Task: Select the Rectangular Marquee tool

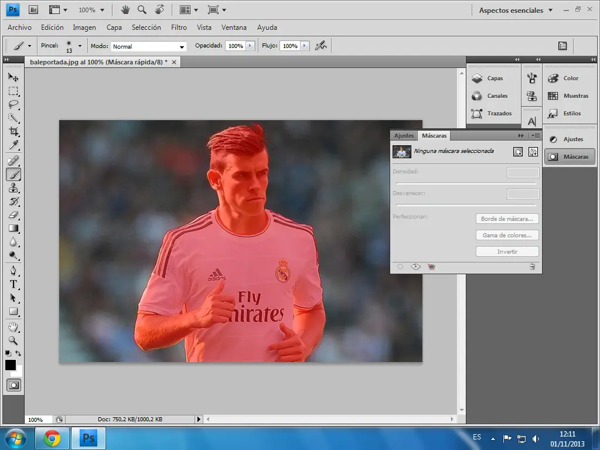Action: [13, 91]
